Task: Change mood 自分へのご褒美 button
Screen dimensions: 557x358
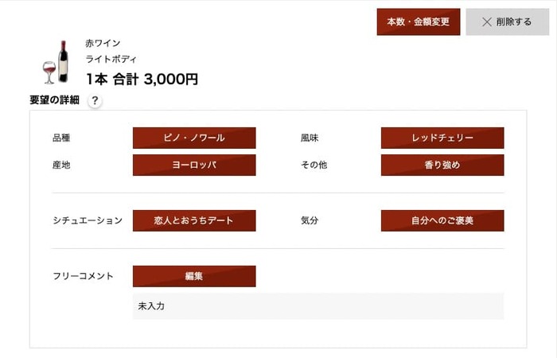Action: [x=442, y=220]
